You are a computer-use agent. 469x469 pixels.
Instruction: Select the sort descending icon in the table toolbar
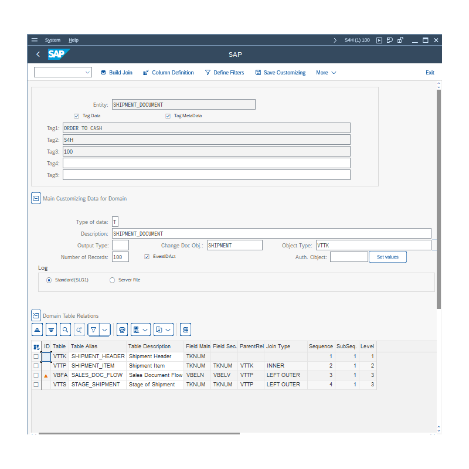coord(51,329)
